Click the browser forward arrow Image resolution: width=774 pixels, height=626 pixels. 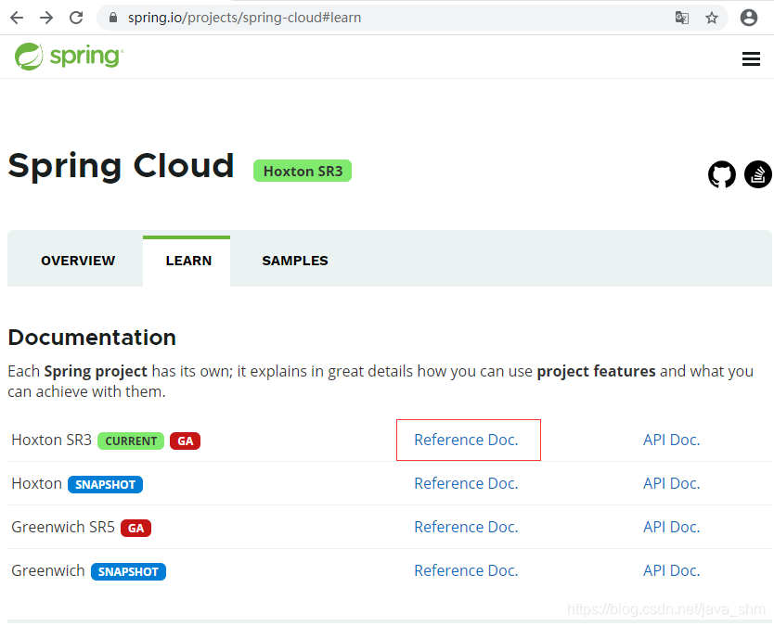(x=46, y=18)
